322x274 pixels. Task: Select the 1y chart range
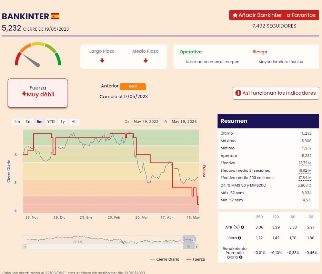point(63,122)
